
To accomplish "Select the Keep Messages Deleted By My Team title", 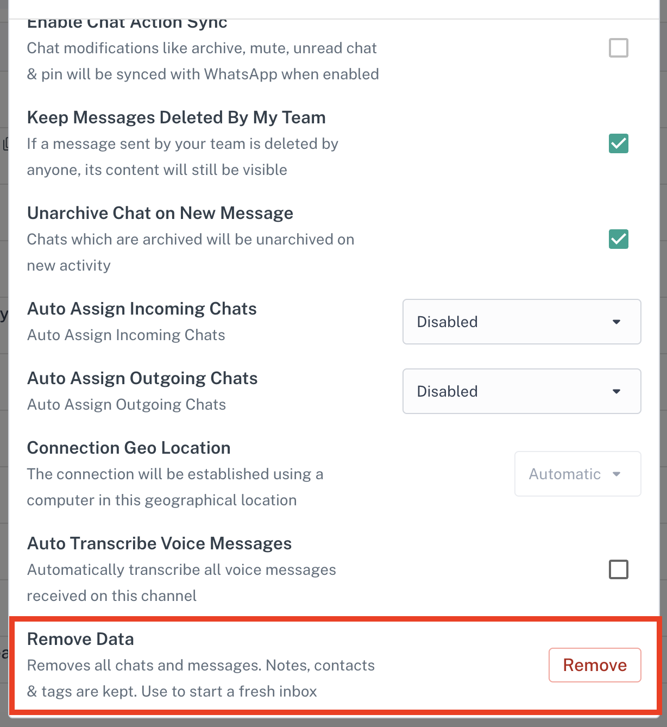I will [x=176, y=117].
